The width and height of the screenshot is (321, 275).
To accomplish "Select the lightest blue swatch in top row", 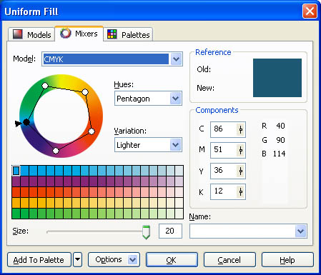I will [179, 171].
